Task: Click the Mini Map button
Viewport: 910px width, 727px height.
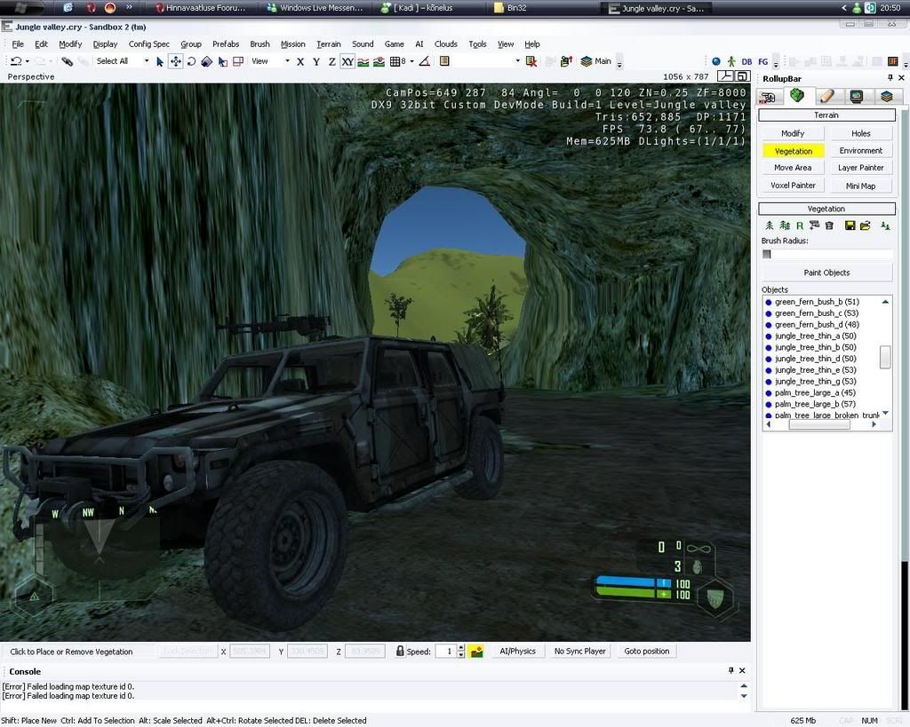Action: pyautogui.click(x=860, y=186)
